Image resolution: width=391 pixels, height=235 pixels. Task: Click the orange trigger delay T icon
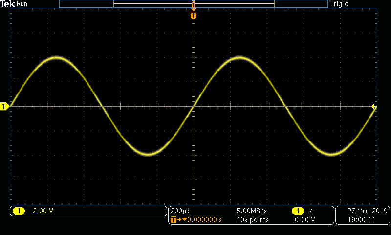pyautogui.click(x=173, y=220)
